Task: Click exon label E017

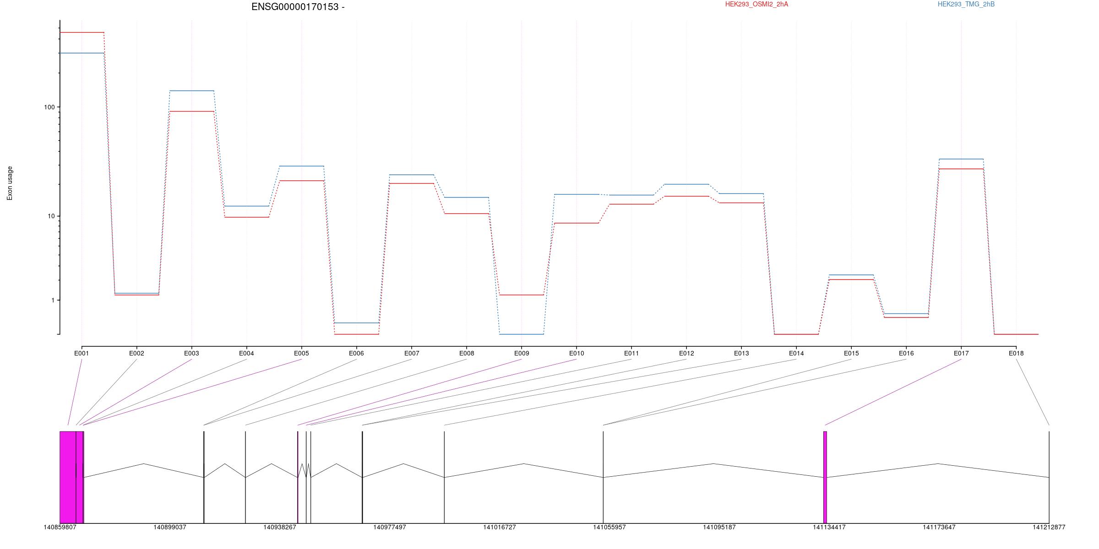Action: (x=961, y=353)
